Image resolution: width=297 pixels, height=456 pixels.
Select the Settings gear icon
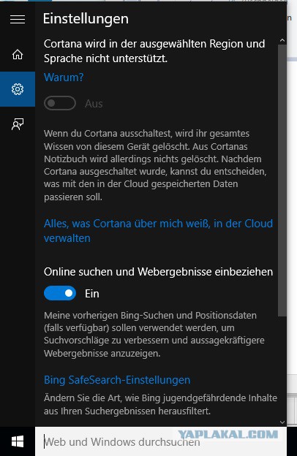coord(18,89)
